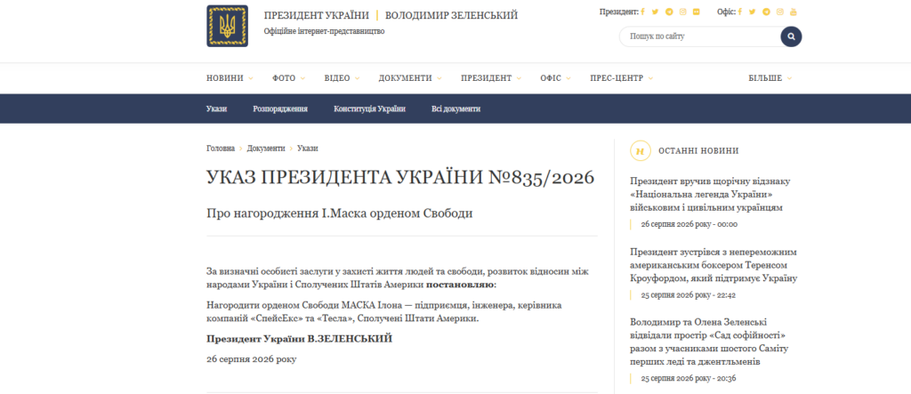Click signature Президент України В.ЗЕЛЕНСЬКИЙ
Image resolution: width=911 pixels, height=394 pixels.
pyautogui.click(x=299, y=339)
